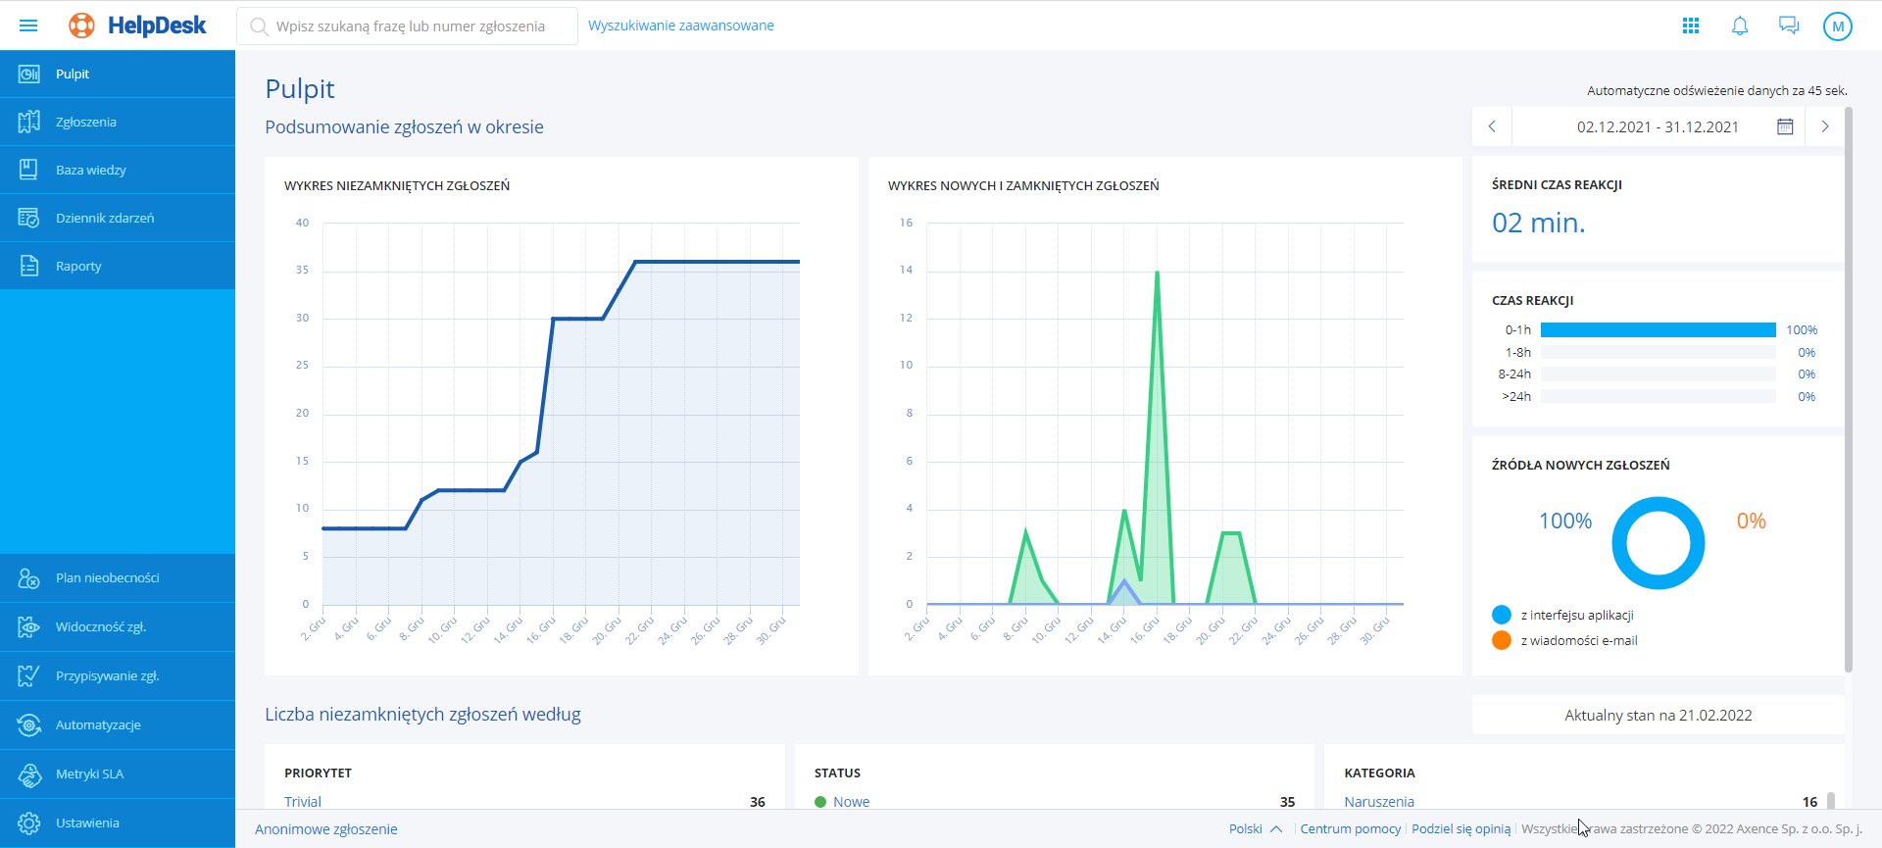
Task: Open Raporty in the sidebar
Action: click(78, 267)
